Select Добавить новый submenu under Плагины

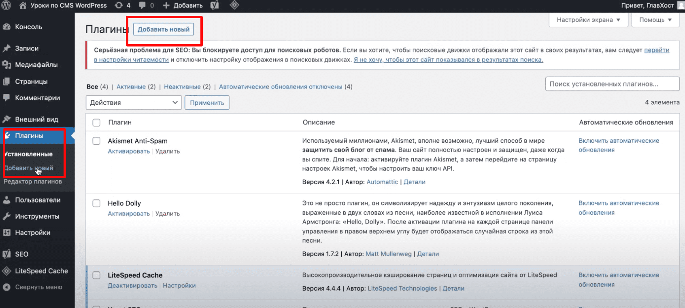29,168
